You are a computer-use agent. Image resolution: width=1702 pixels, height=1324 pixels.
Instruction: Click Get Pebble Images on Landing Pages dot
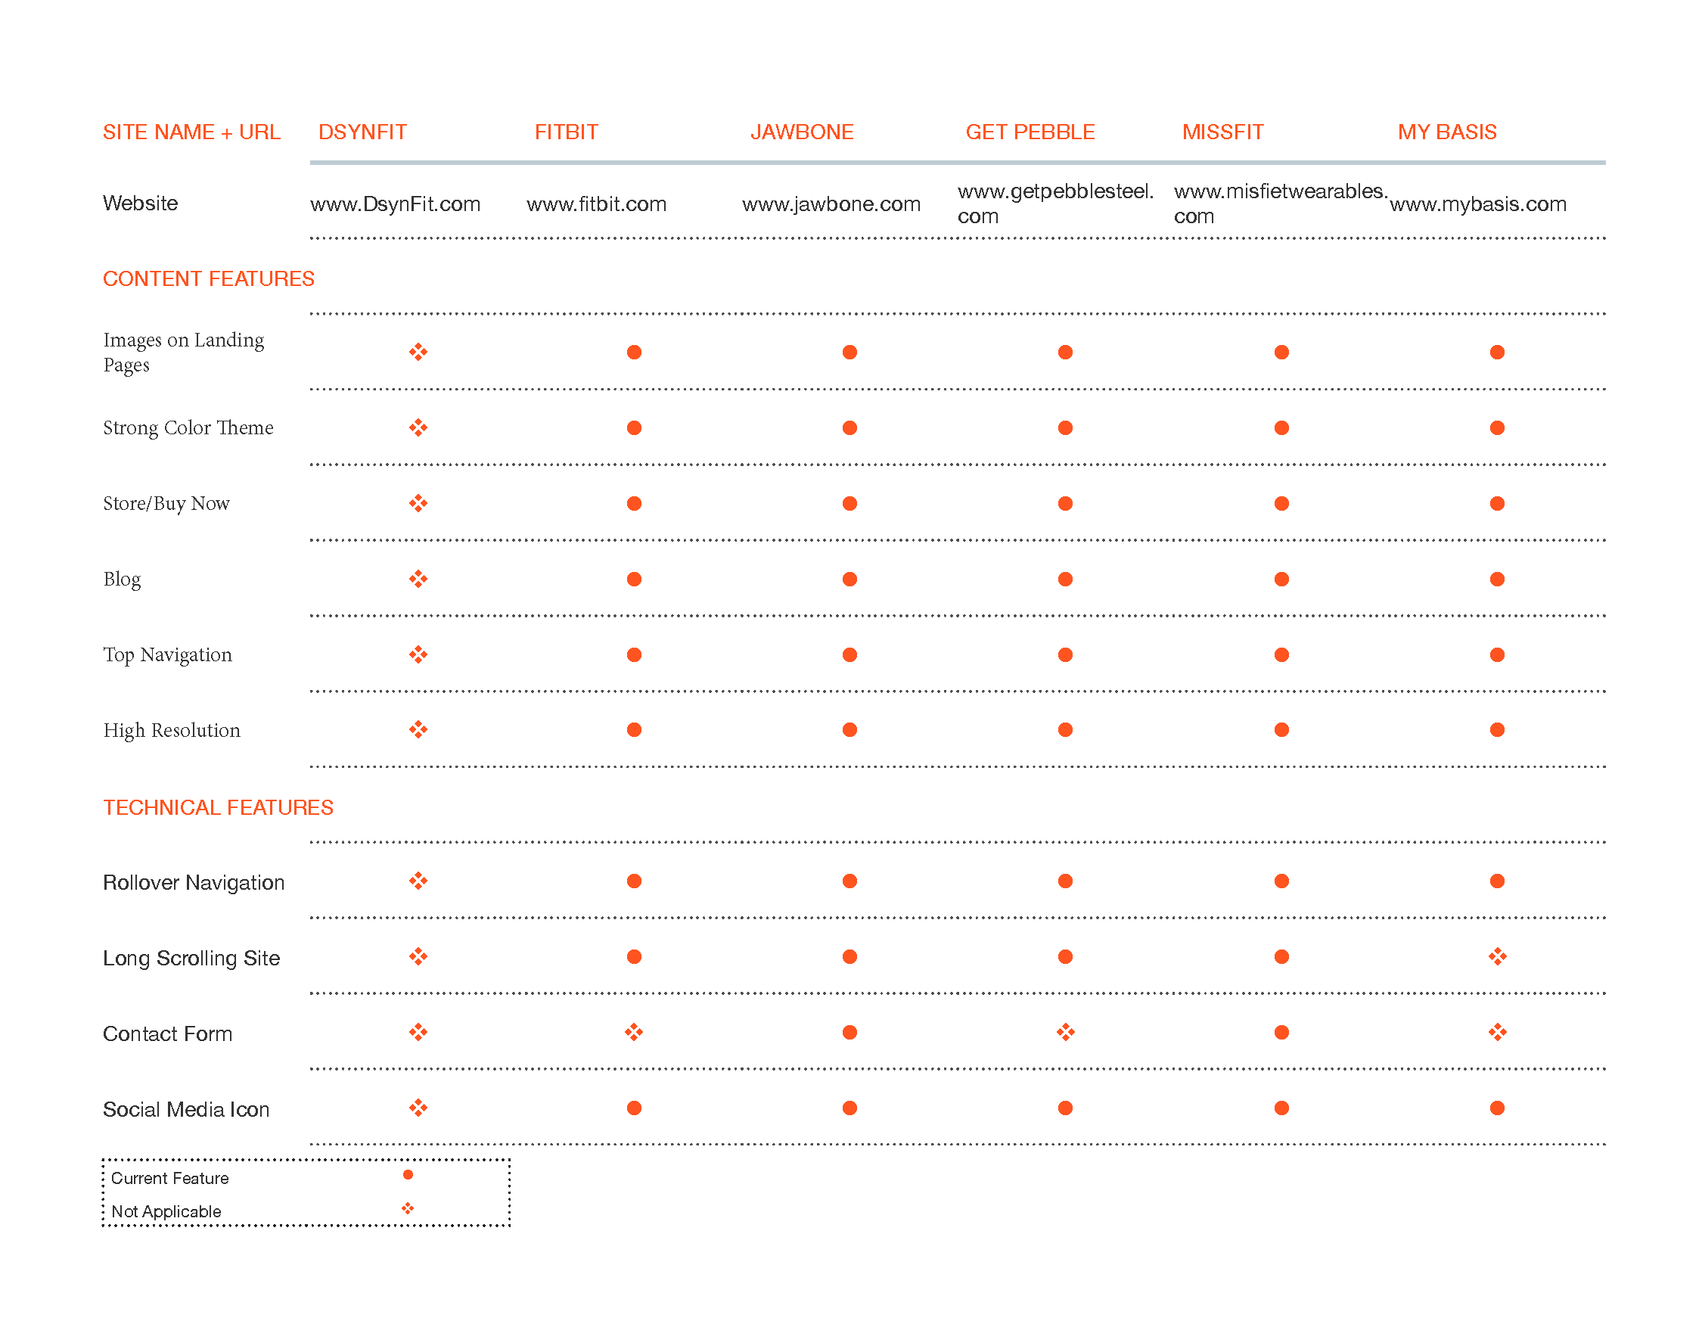(1065, 353)
